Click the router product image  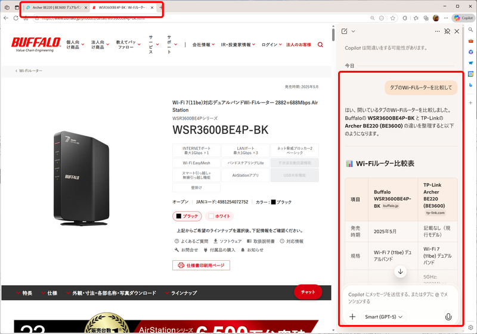pos(81,178)
